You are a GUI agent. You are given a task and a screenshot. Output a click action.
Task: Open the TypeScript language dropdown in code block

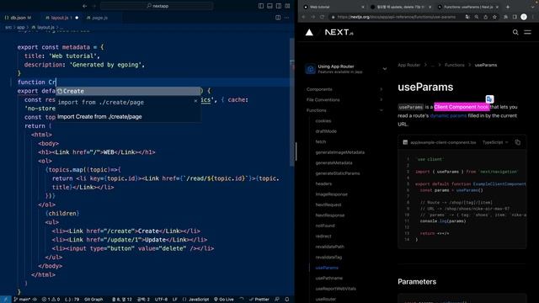pos(495,142)
